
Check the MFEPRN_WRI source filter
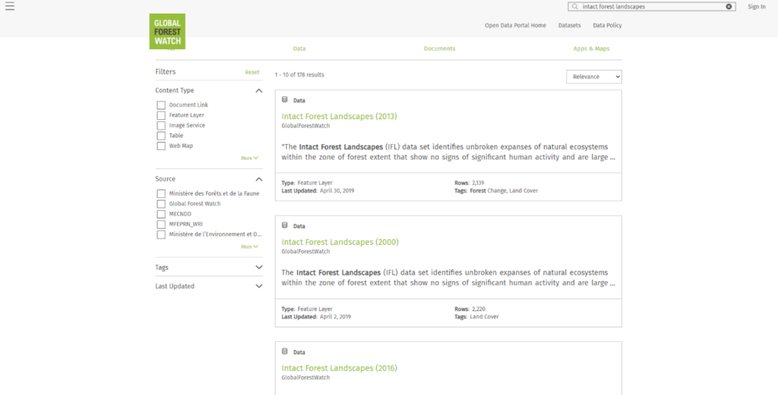pos(161,224)
